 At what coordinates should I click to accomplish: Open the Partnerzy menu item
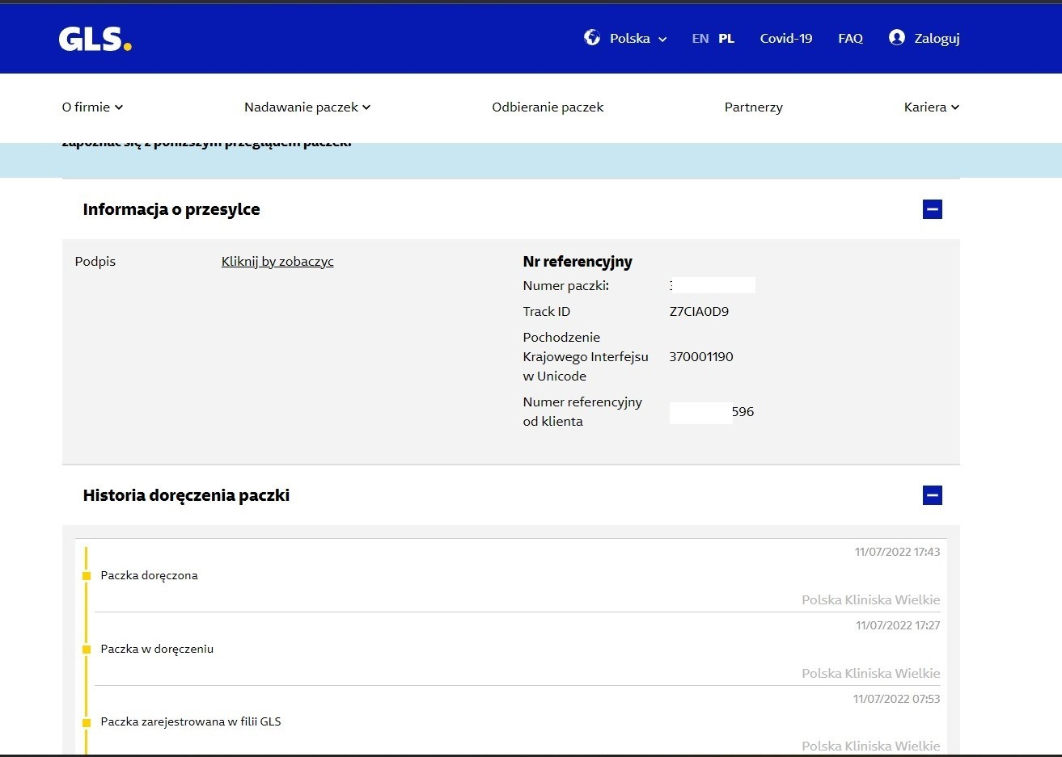(x=753, y=107)
